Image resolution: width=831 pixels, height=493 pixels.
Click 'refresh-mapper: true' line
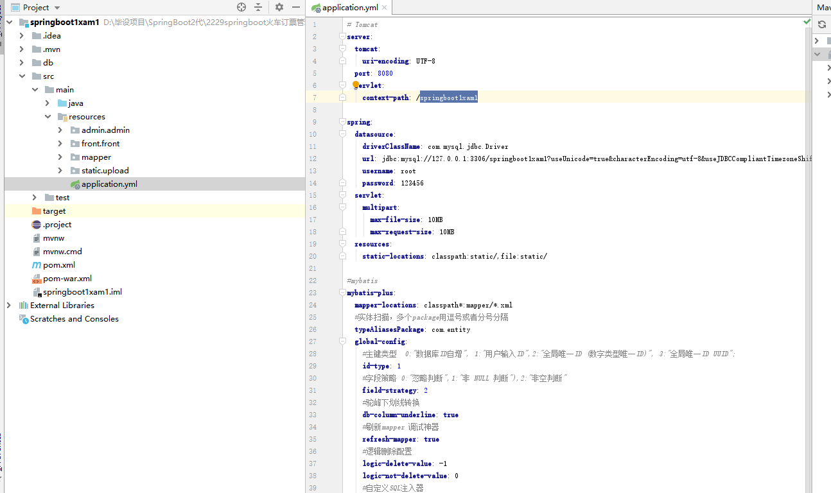tap(401, 439)
